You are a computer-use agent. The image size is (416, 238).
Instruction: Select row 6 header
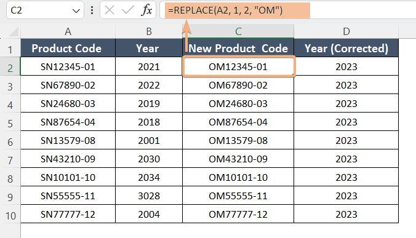(10, 141)
